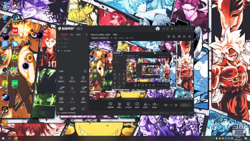The width and height of the screenshot is (250, 141).
Task: Click 修改 to edit stream title
Action: pos(115,35)
